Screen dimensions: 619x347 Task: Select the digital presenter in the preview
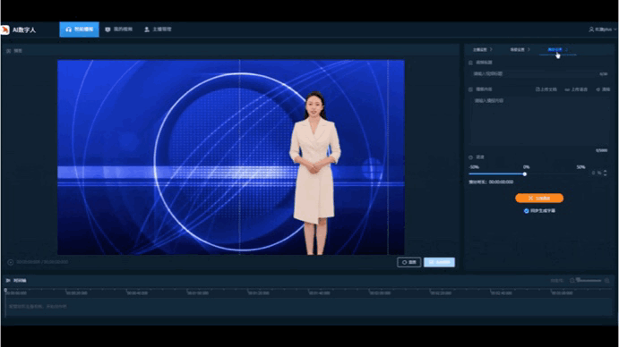315,173
